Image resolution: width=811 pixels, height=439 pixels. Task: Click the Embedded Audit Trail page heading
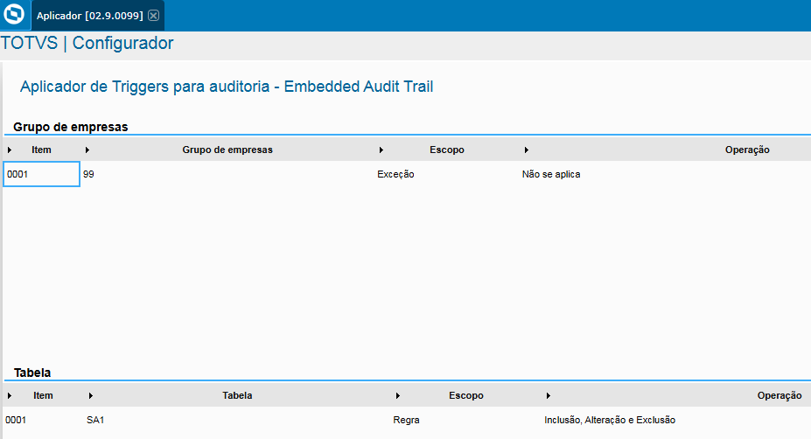tap(227, 87)
